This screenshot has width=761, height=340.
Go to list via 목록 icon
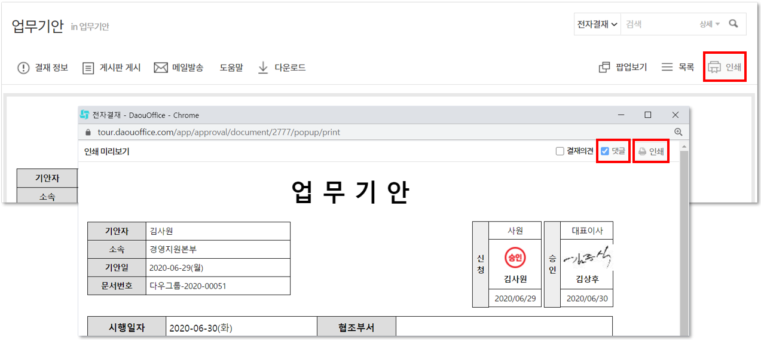click(x=667, y=68)
